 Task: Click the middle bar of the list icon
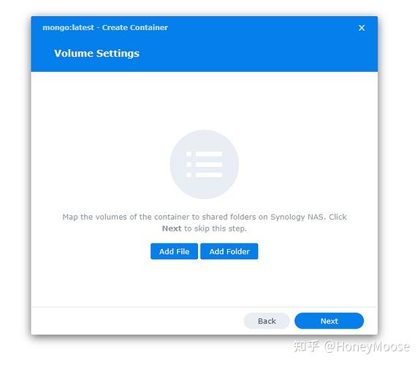click(x=209, y=165)
